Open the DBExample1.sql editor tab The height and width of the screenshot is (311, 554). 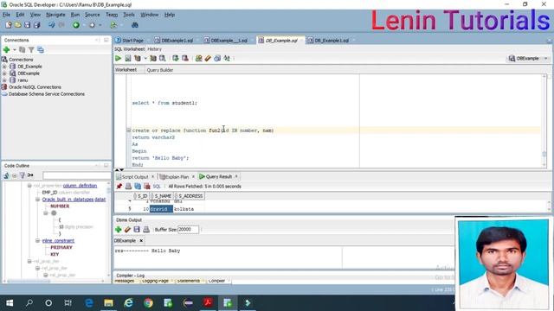point(174,41)
